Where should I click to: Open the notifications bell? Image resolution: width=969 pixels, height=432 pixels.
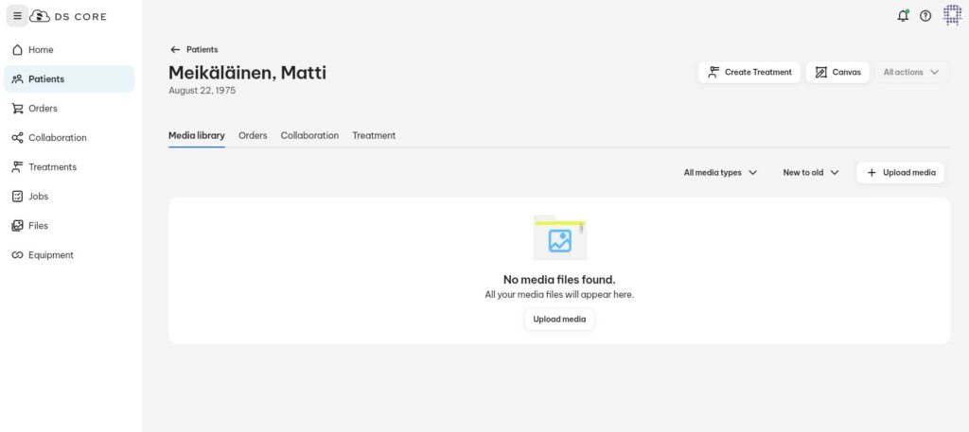[902, 16]
